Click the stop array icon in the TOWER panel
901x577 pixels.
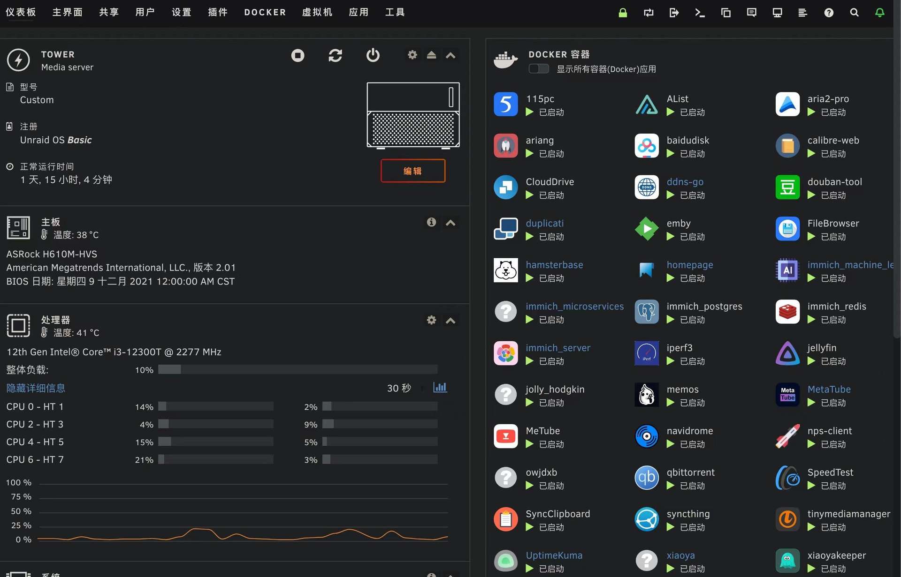click(298, 55)
